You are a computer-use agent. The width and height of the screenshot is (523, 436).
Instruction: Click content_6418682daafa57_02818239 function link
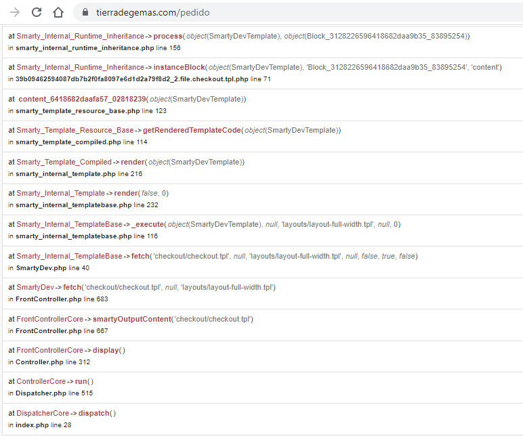83,99
